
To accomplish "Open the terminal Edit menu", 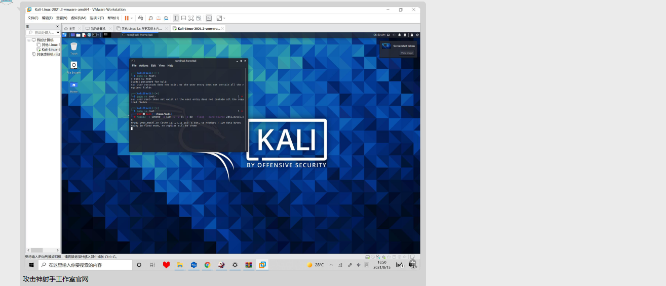I will (153, 66).
